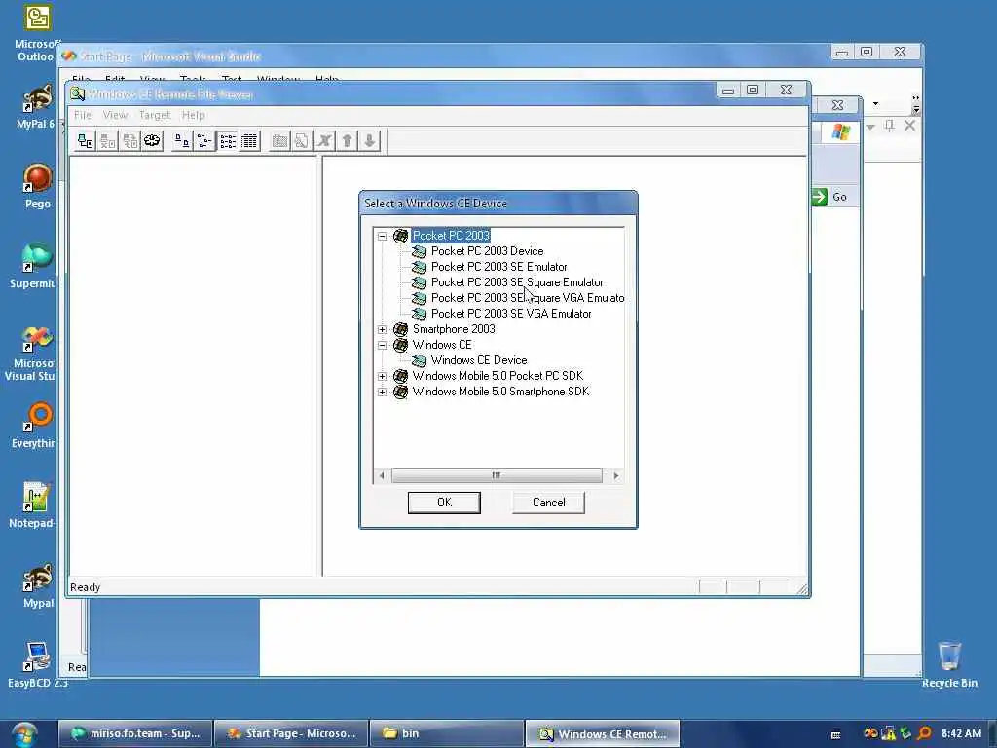Click the New Folder toolbar icon
997x748 pixels.
tap(279, 140)
